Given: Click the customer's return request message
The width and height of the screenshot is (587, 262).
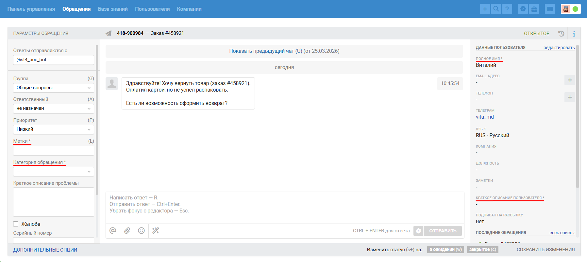Looking at the screenshot, I should tap(188, 93).
